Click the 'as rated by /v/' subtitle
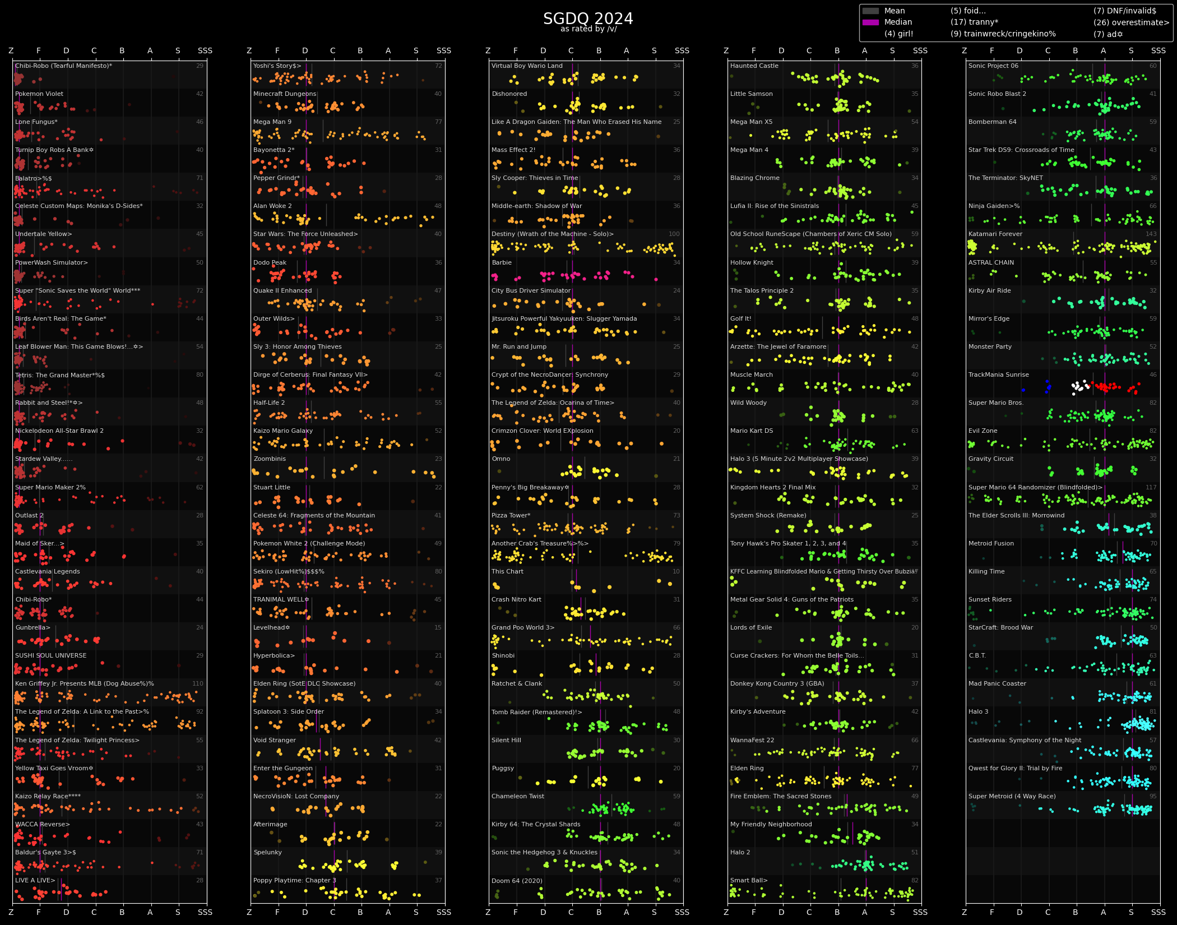This screenshot has width=1177, height=925. pyautogui.click(x=588, y=29)
